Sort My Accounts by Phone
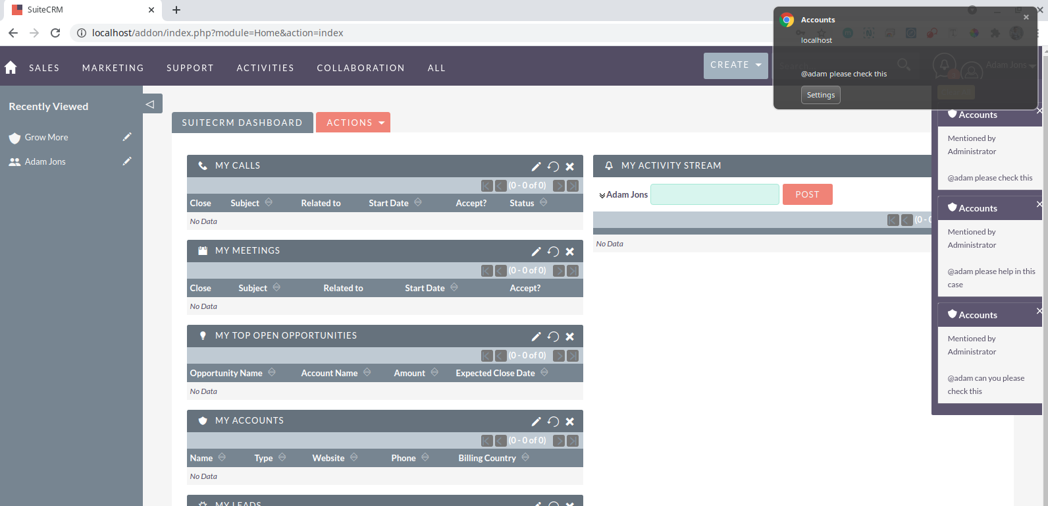 425,457
